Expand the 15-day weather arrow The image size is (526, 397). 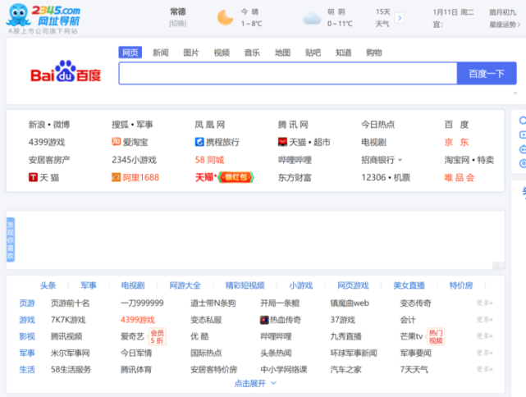(x=399, y=18)
